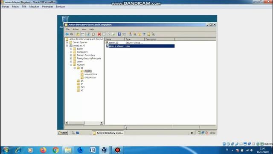Expand the Users folder node

71,62
